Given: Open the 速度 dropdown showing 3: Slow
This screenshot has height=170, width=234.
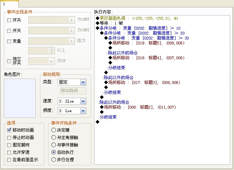Looking at the screenshot, I should click(x=83, y=101).
